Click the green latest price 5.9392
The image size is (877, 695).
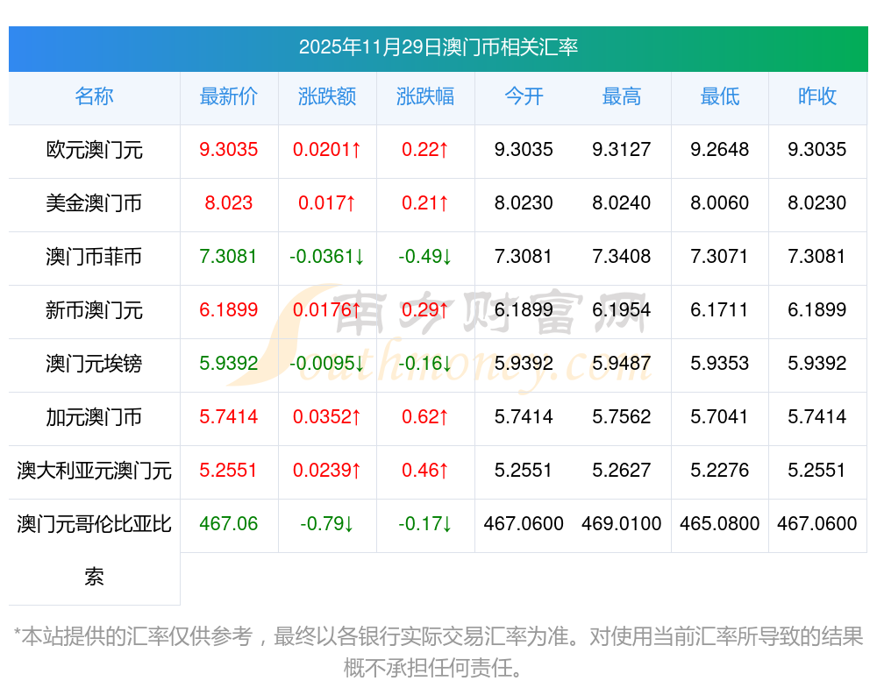pyautogui.click(x=228, y=363)
